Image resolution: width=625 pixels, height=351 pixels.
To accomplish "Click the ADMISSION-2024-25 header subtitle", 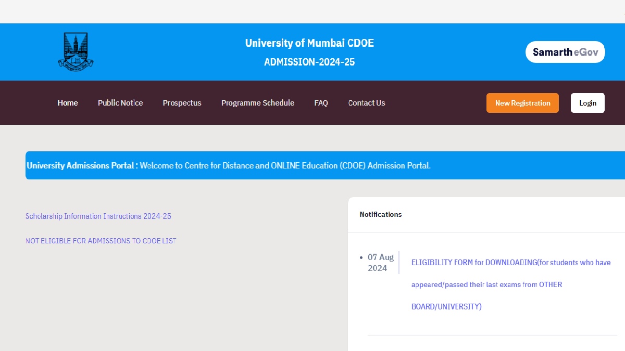I will (x=309, y=62).
